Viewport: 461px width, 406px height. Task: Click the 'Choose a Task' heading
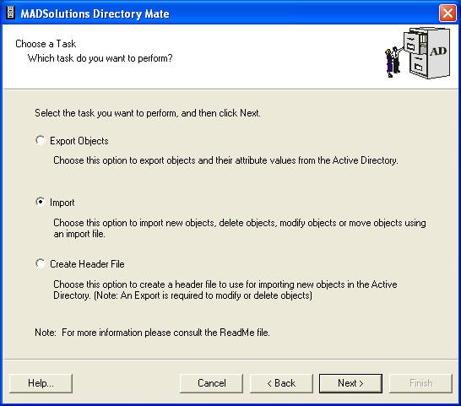click(x=46, y=44)
